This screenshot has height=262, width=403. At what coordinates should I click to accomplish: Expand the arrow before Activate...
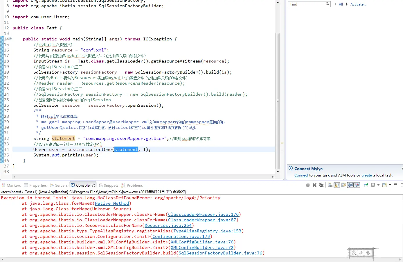coord(347,4)
